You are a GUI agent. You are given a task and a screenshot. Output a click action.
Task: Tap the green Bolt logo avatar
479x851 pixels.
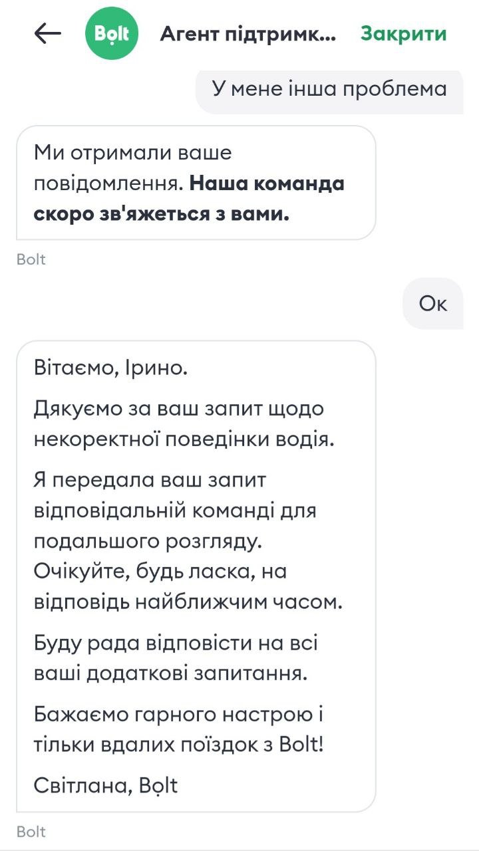(x=112, y=34)
